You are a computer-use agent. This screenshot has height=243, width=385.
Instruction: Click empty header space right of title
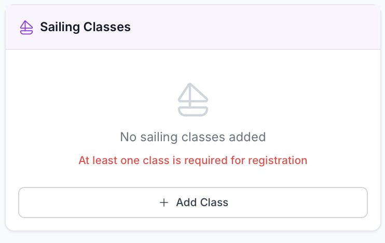270,27
